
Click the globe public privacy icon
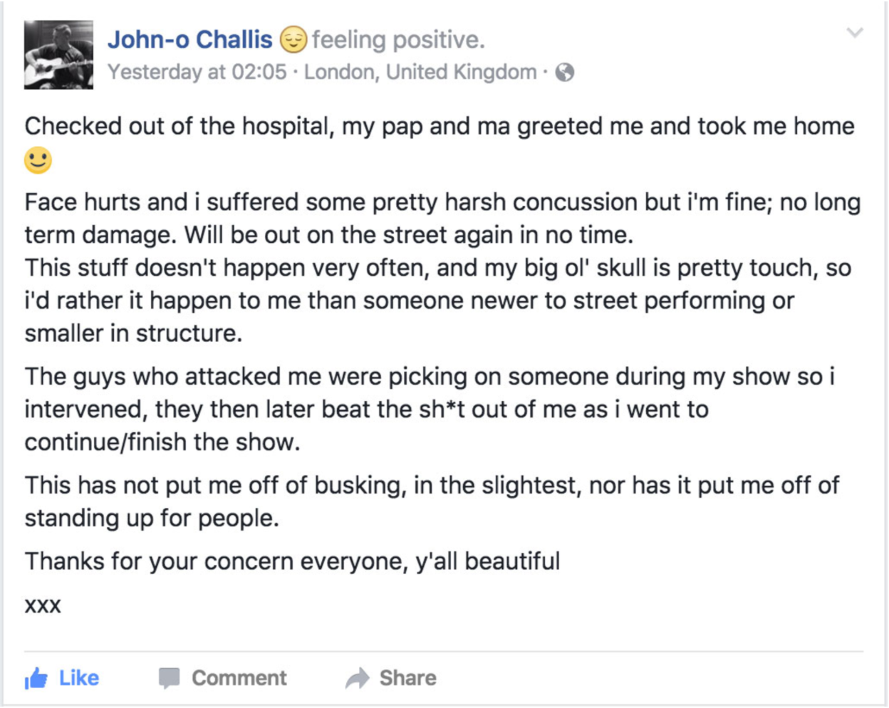pos(565,72)
